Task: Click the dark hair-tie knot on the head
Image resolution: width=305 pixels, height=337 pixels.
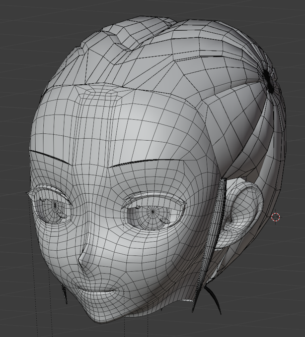Action: click(x=268, y=81)
